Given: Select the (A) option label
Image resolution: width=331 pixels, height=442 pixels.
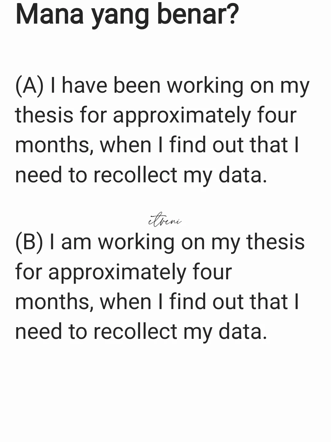Looking at the screenshot, I should pyautogui.click(x=29, y=86).
